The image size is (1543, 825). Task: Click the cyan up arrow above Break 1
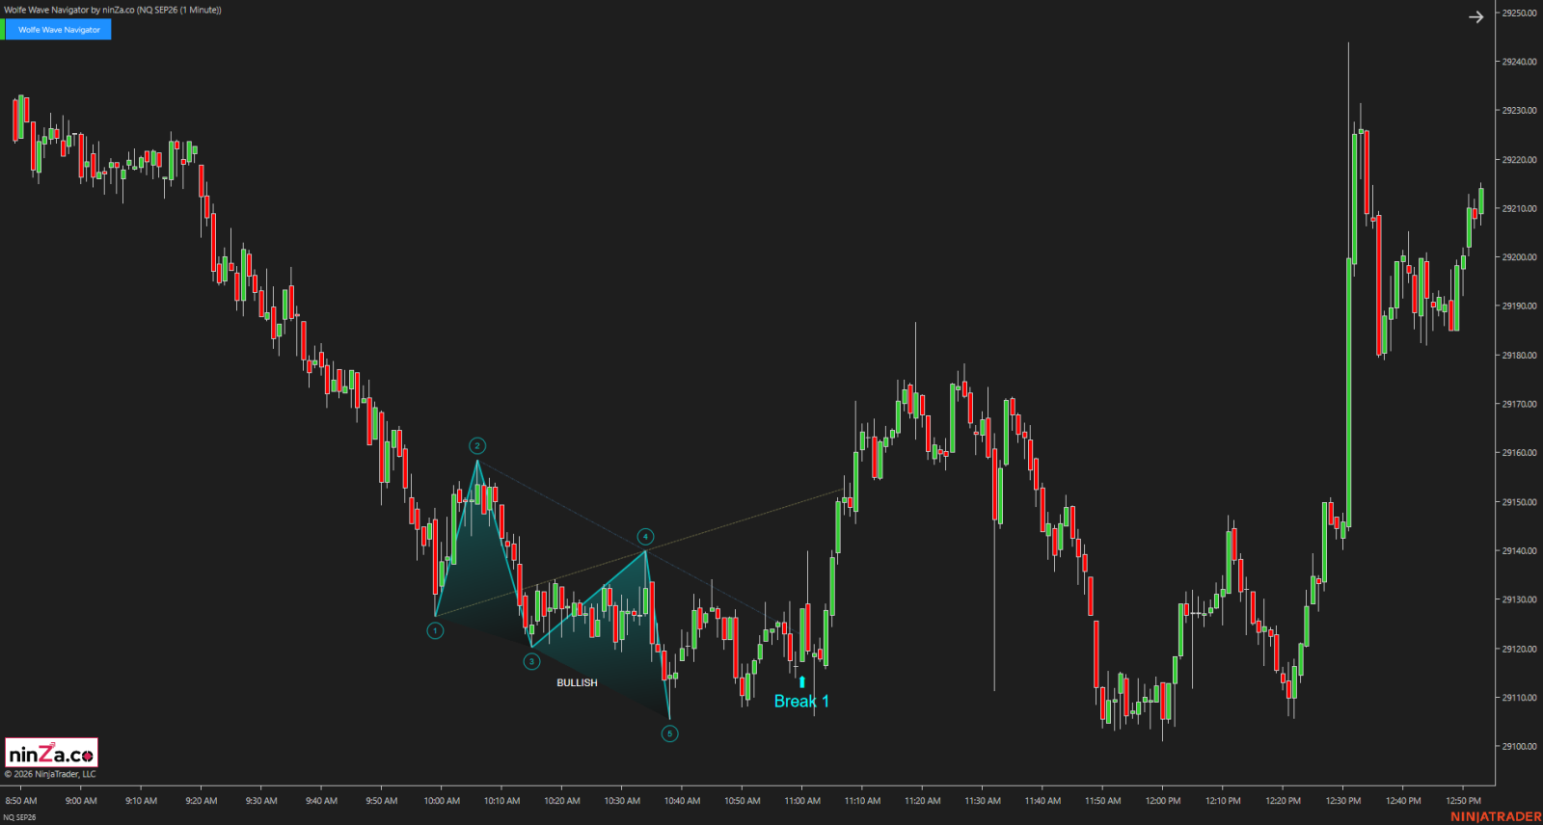tap(801, 682)
